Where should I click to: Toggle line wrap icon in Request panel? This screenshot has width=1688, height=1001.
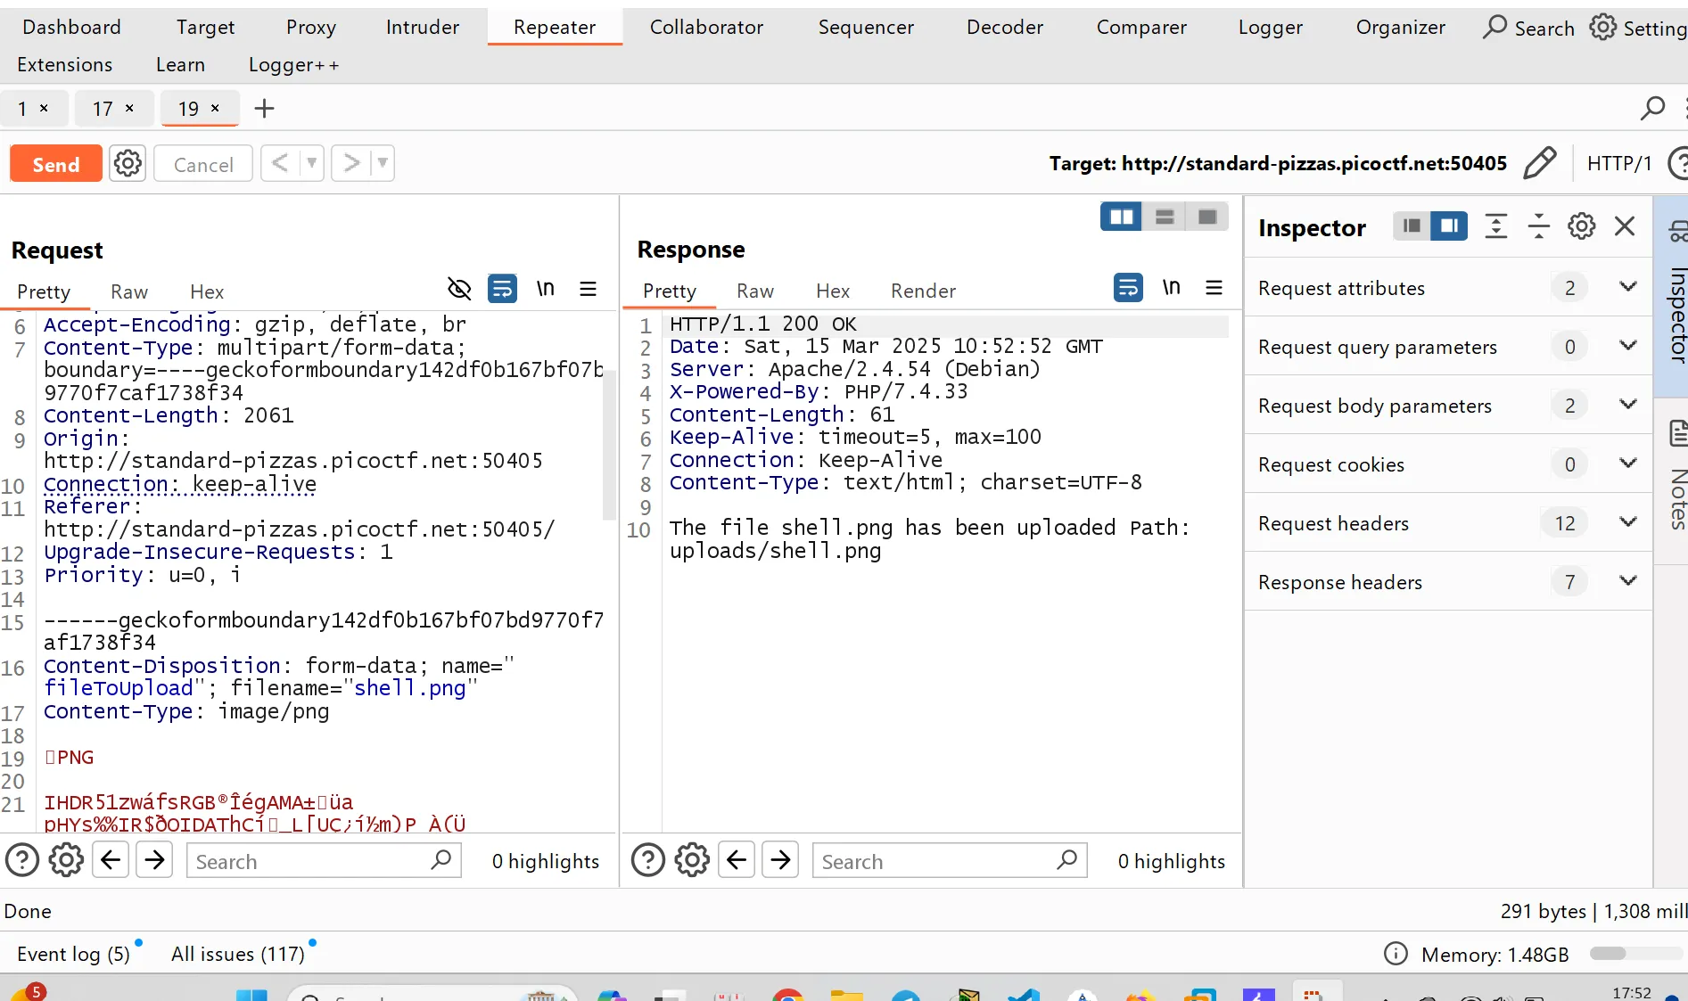point(502,289)
